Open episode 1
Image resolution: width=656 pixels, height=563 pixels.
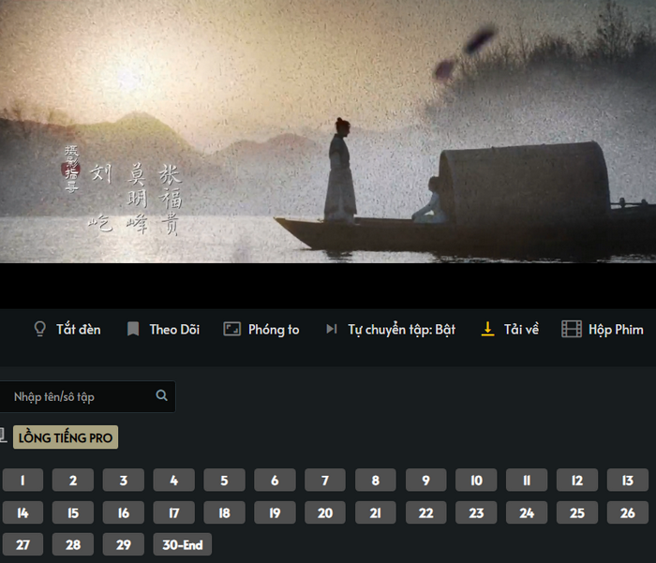pos(22,481)
